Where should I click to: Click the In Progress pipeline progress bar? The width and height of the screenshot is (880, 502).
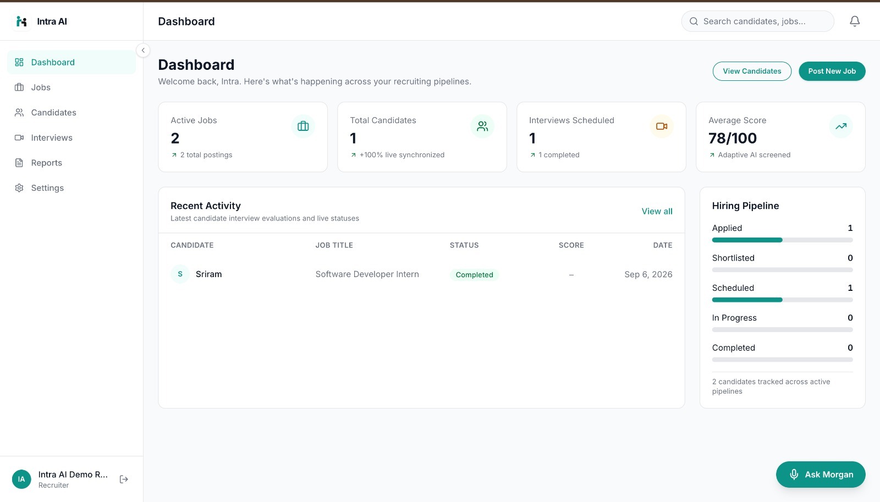coord(782,330)
